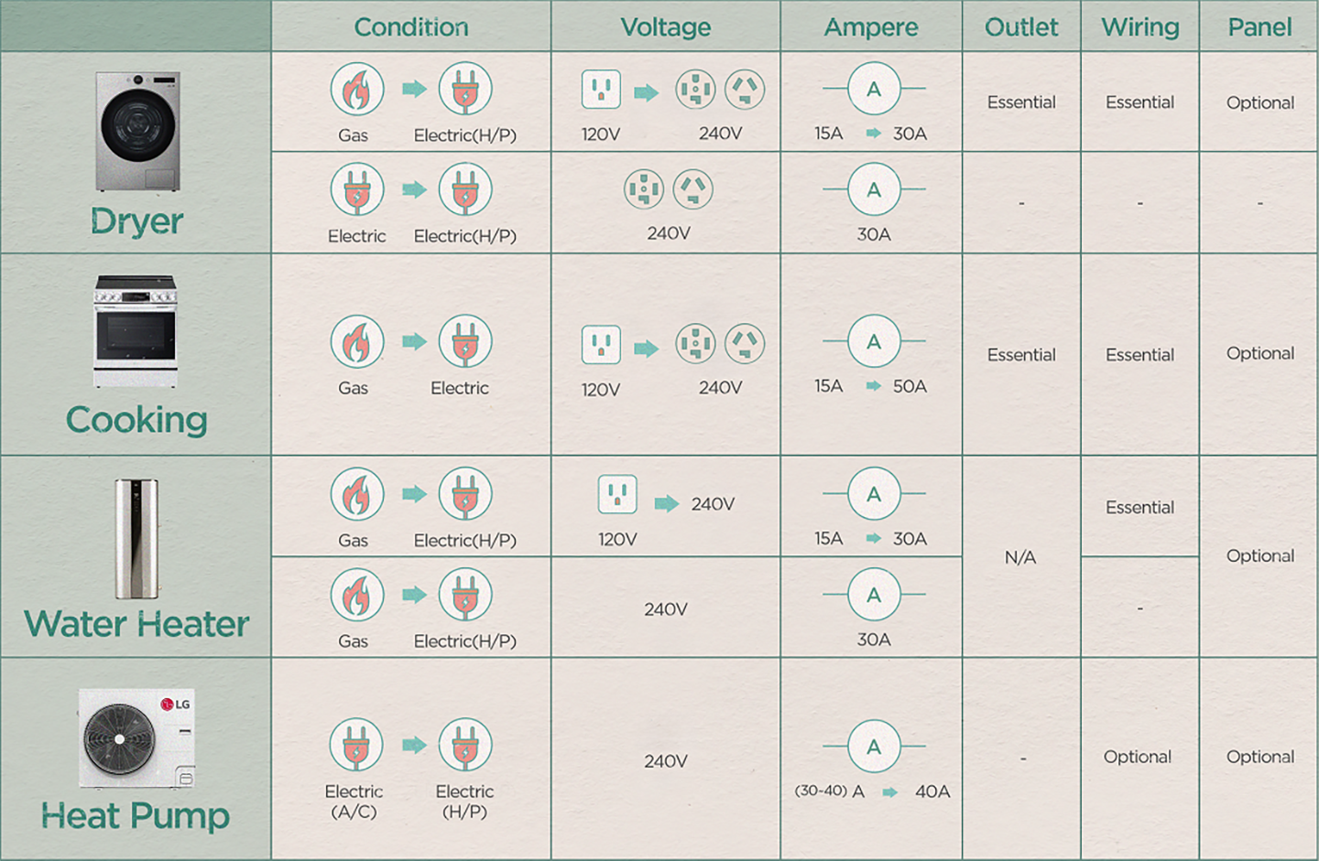Click the Optional label in Heat Pump Panel column
1319x861 pixels.
1259,757
